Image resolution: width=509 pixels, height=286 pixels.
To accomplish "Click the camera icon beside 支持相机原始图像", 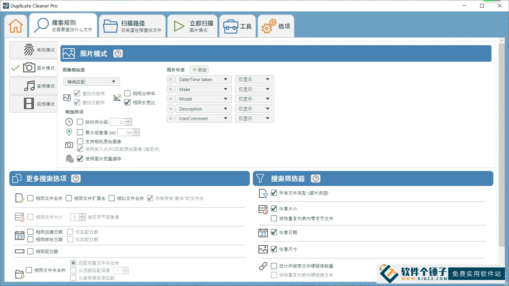I will click(x=69, y=145).
